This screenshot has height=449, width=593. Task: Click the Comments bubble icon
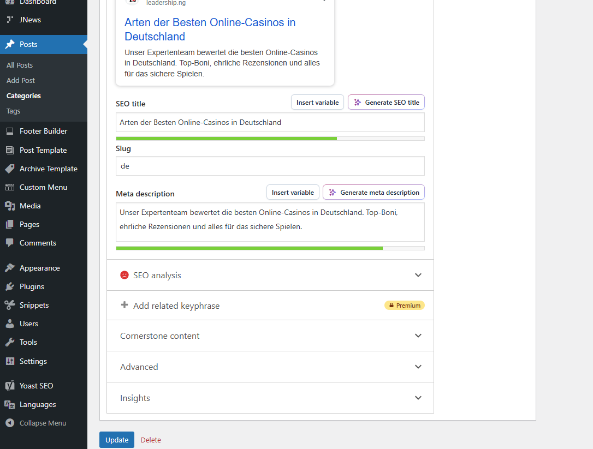point(10,243)
